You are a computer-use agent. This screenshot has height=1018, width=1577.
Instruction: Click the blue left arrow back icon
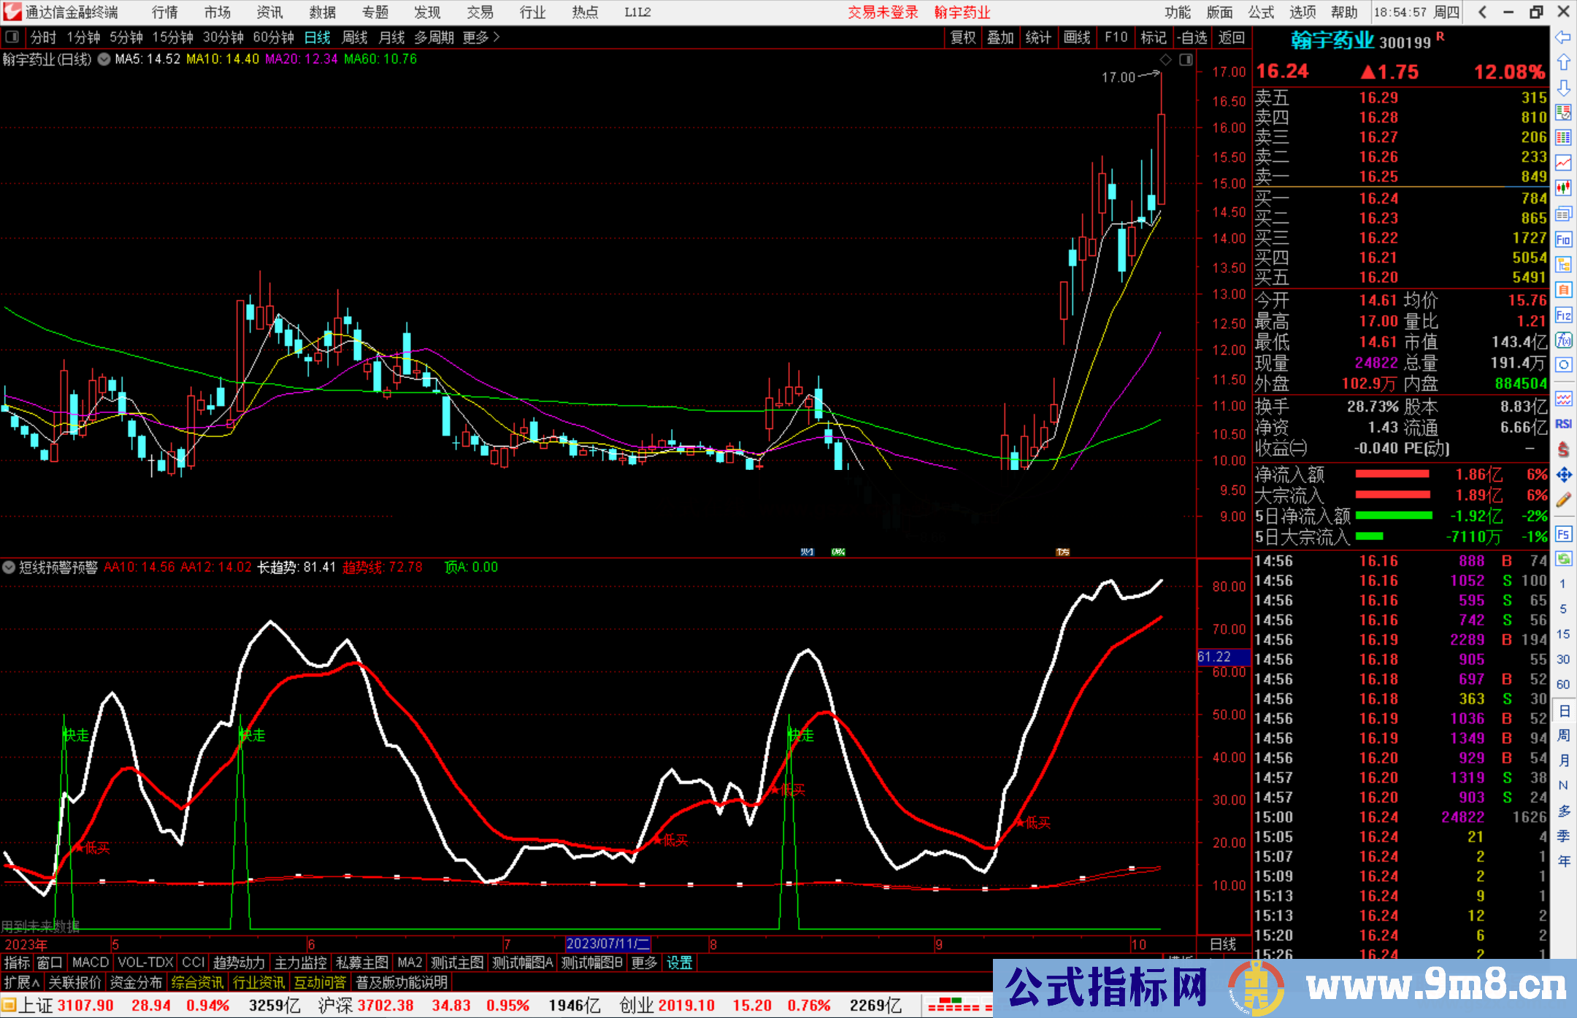[1563, 37]
